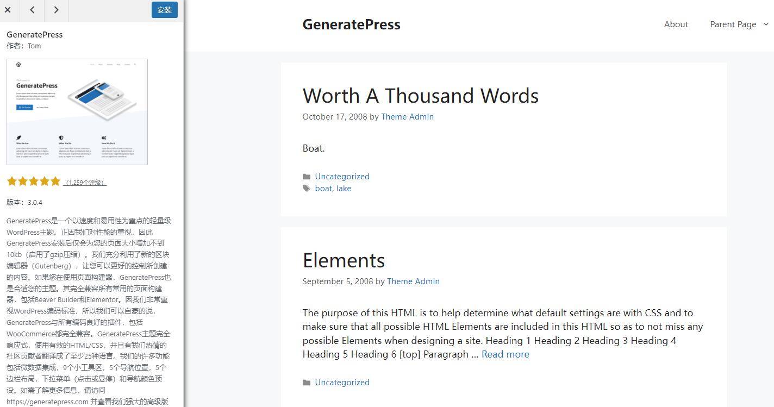The height and width of the screenshot is (407, 774).
Task: Open the Worth A Thousand Words post
Action: [x=420, y=96]
